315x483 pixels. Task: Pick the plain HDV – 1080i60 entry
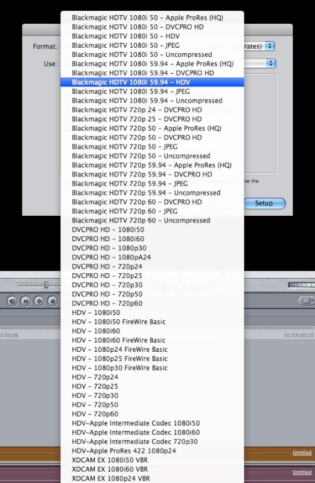(152, 331)
